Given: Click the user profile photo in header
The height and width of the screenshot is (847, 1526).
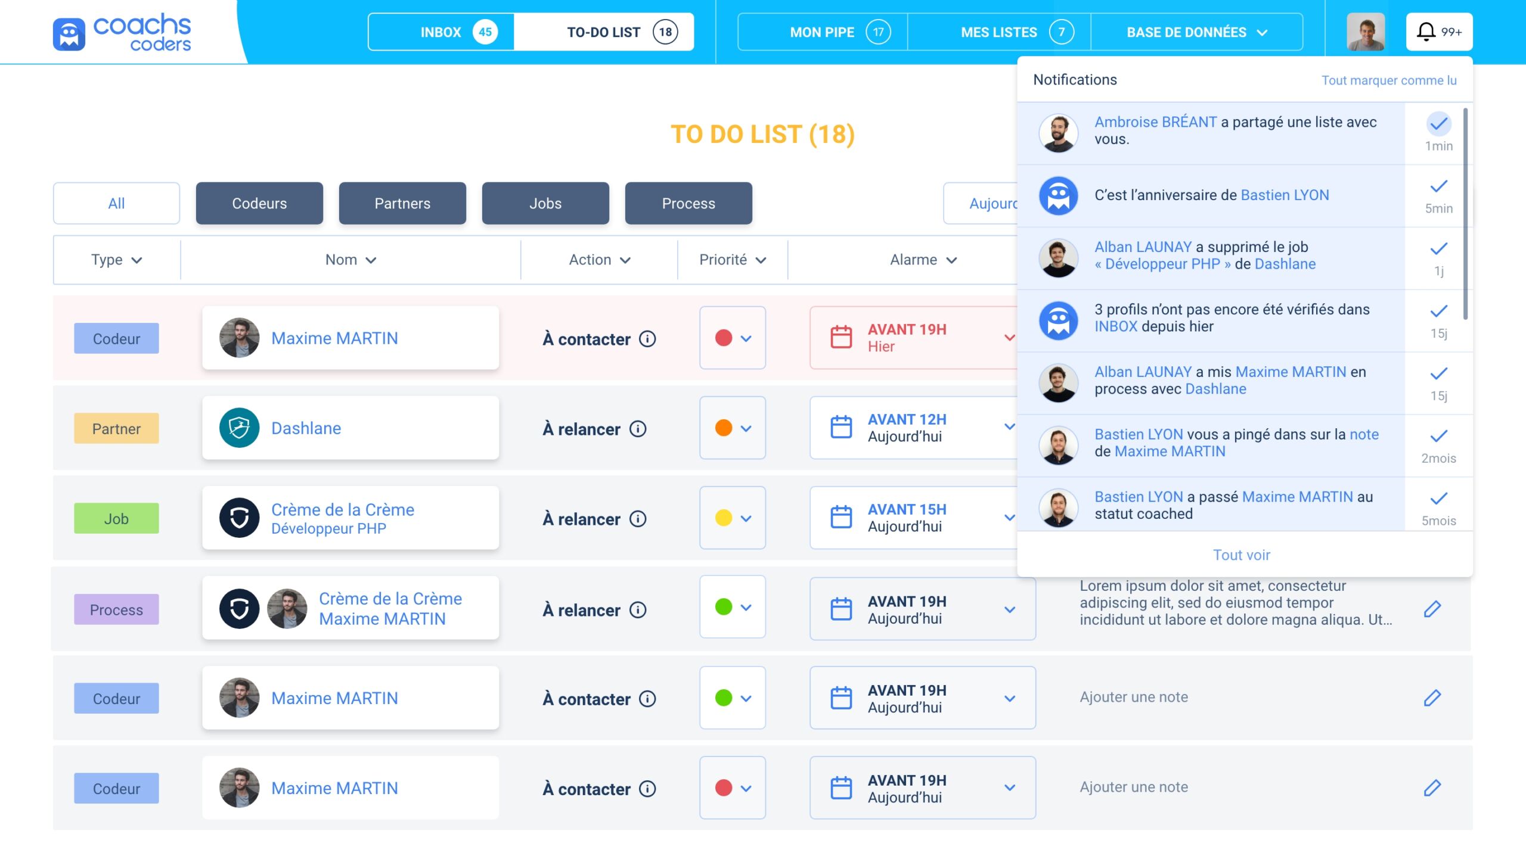Looking at the screenshot, I should pos(1365,32).
